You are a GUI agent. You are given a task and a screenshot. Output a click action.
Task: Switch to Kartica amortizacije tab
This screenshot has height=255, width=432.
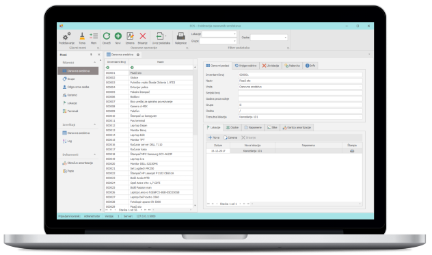297,128
